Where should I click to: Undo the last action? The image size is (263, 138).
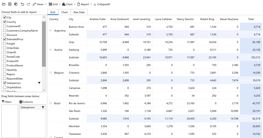pyautogui.click(x=22, y=4)
